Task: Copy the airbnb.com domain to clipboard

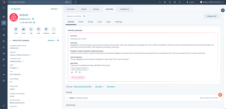Action: click(33, 19)
